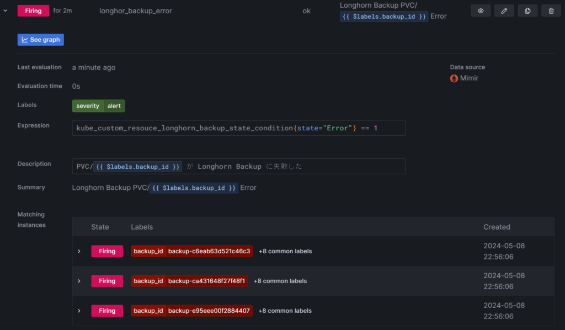Open the See graph button
565x330 pixels.
pos(41,40)
